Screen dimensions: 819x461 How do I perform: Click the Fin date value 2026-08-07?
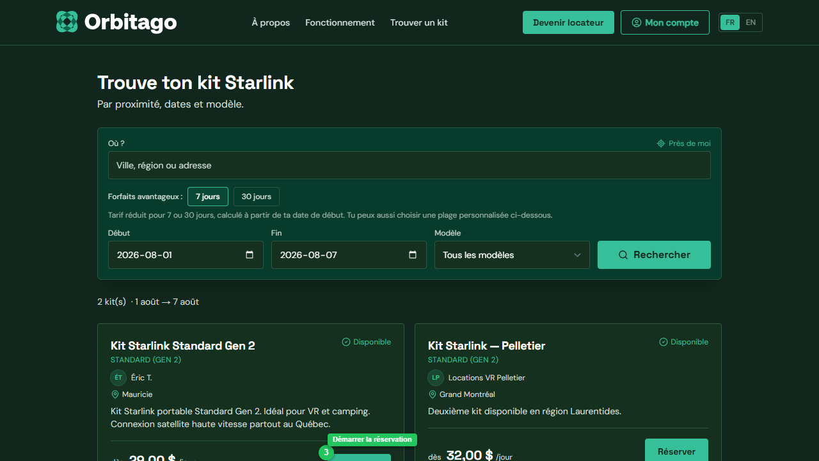(x=308, y=255)
